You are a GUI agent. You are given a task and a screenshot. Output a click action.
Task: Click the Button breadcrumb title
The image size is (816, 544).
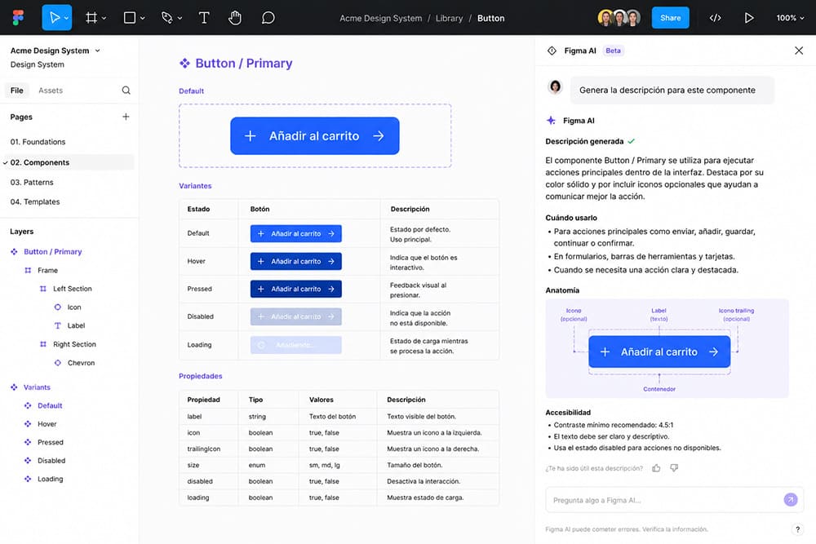click(490, 18)
